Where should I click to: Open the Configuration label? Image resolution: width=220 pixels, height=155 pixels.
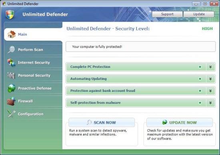pyautogui.click(x=30, y=114)
